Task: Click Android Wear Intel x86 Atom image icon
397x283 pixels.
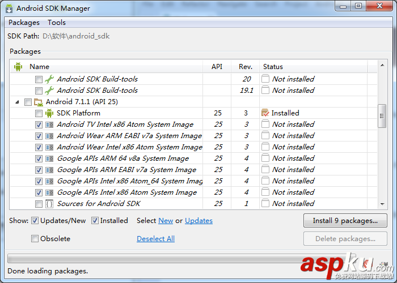Action: point(49,147)
